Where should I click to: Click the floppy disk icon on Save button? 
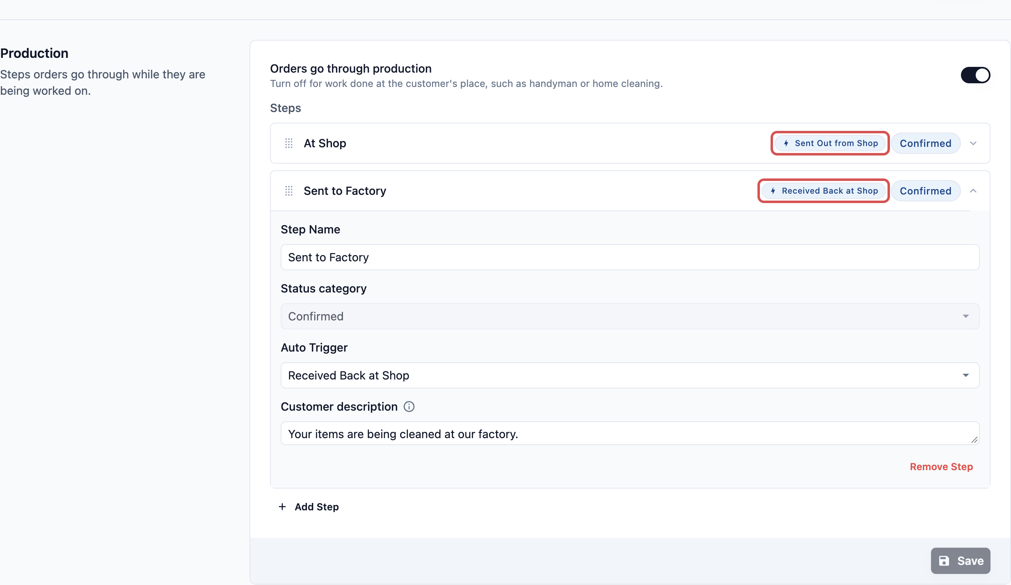[944, 561]
